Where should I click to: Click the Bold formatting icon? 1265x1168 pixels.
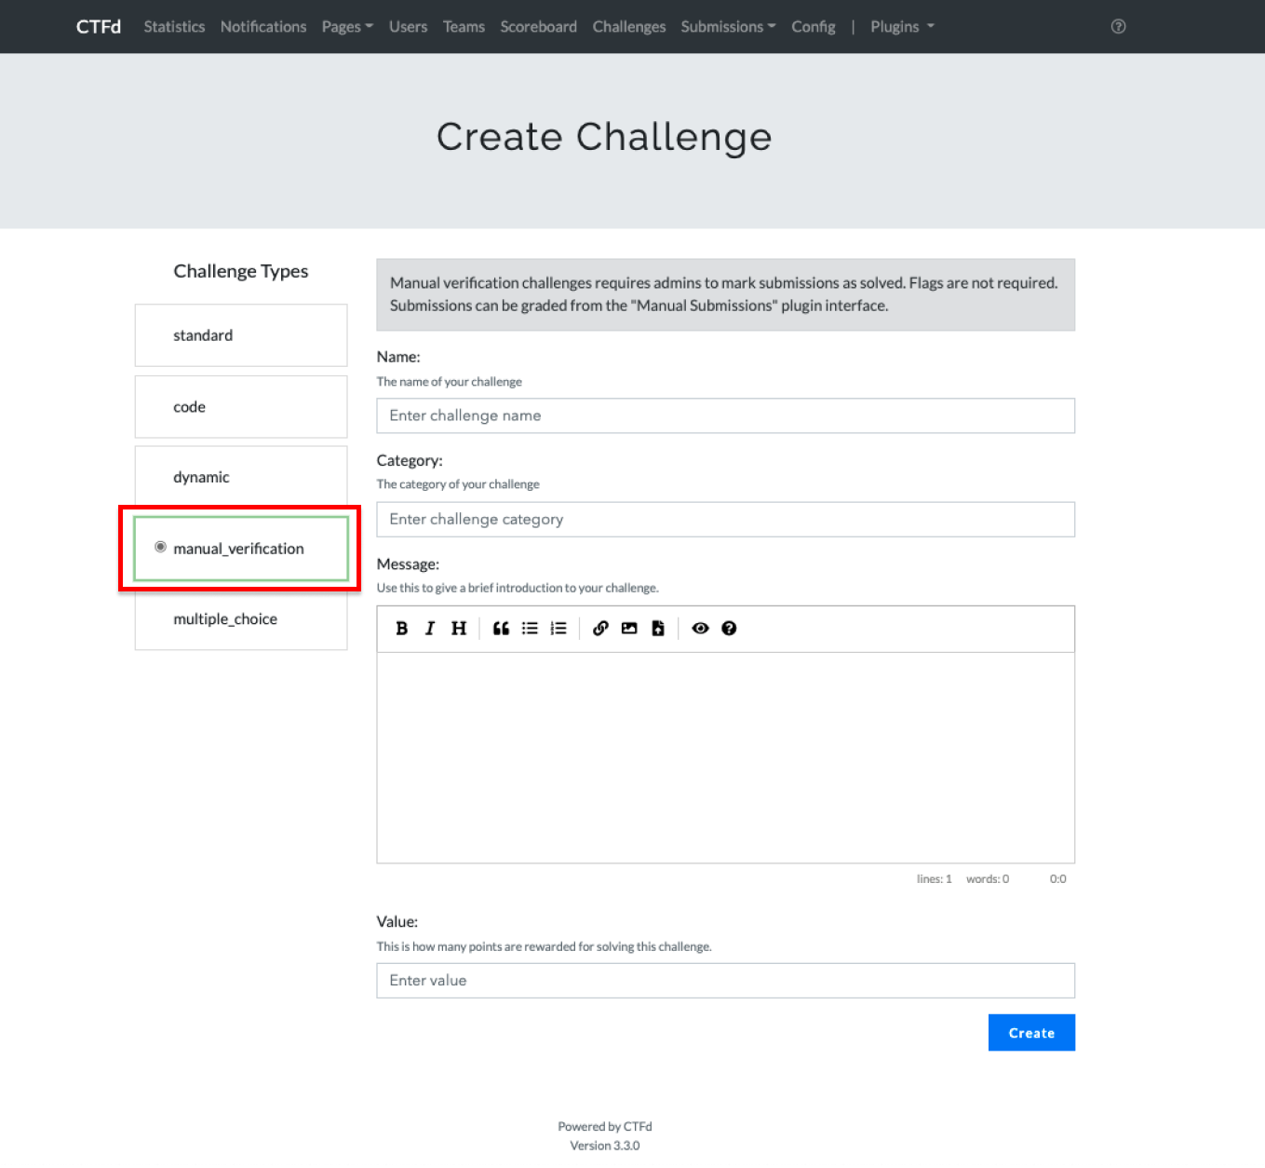tap(402, 629)
